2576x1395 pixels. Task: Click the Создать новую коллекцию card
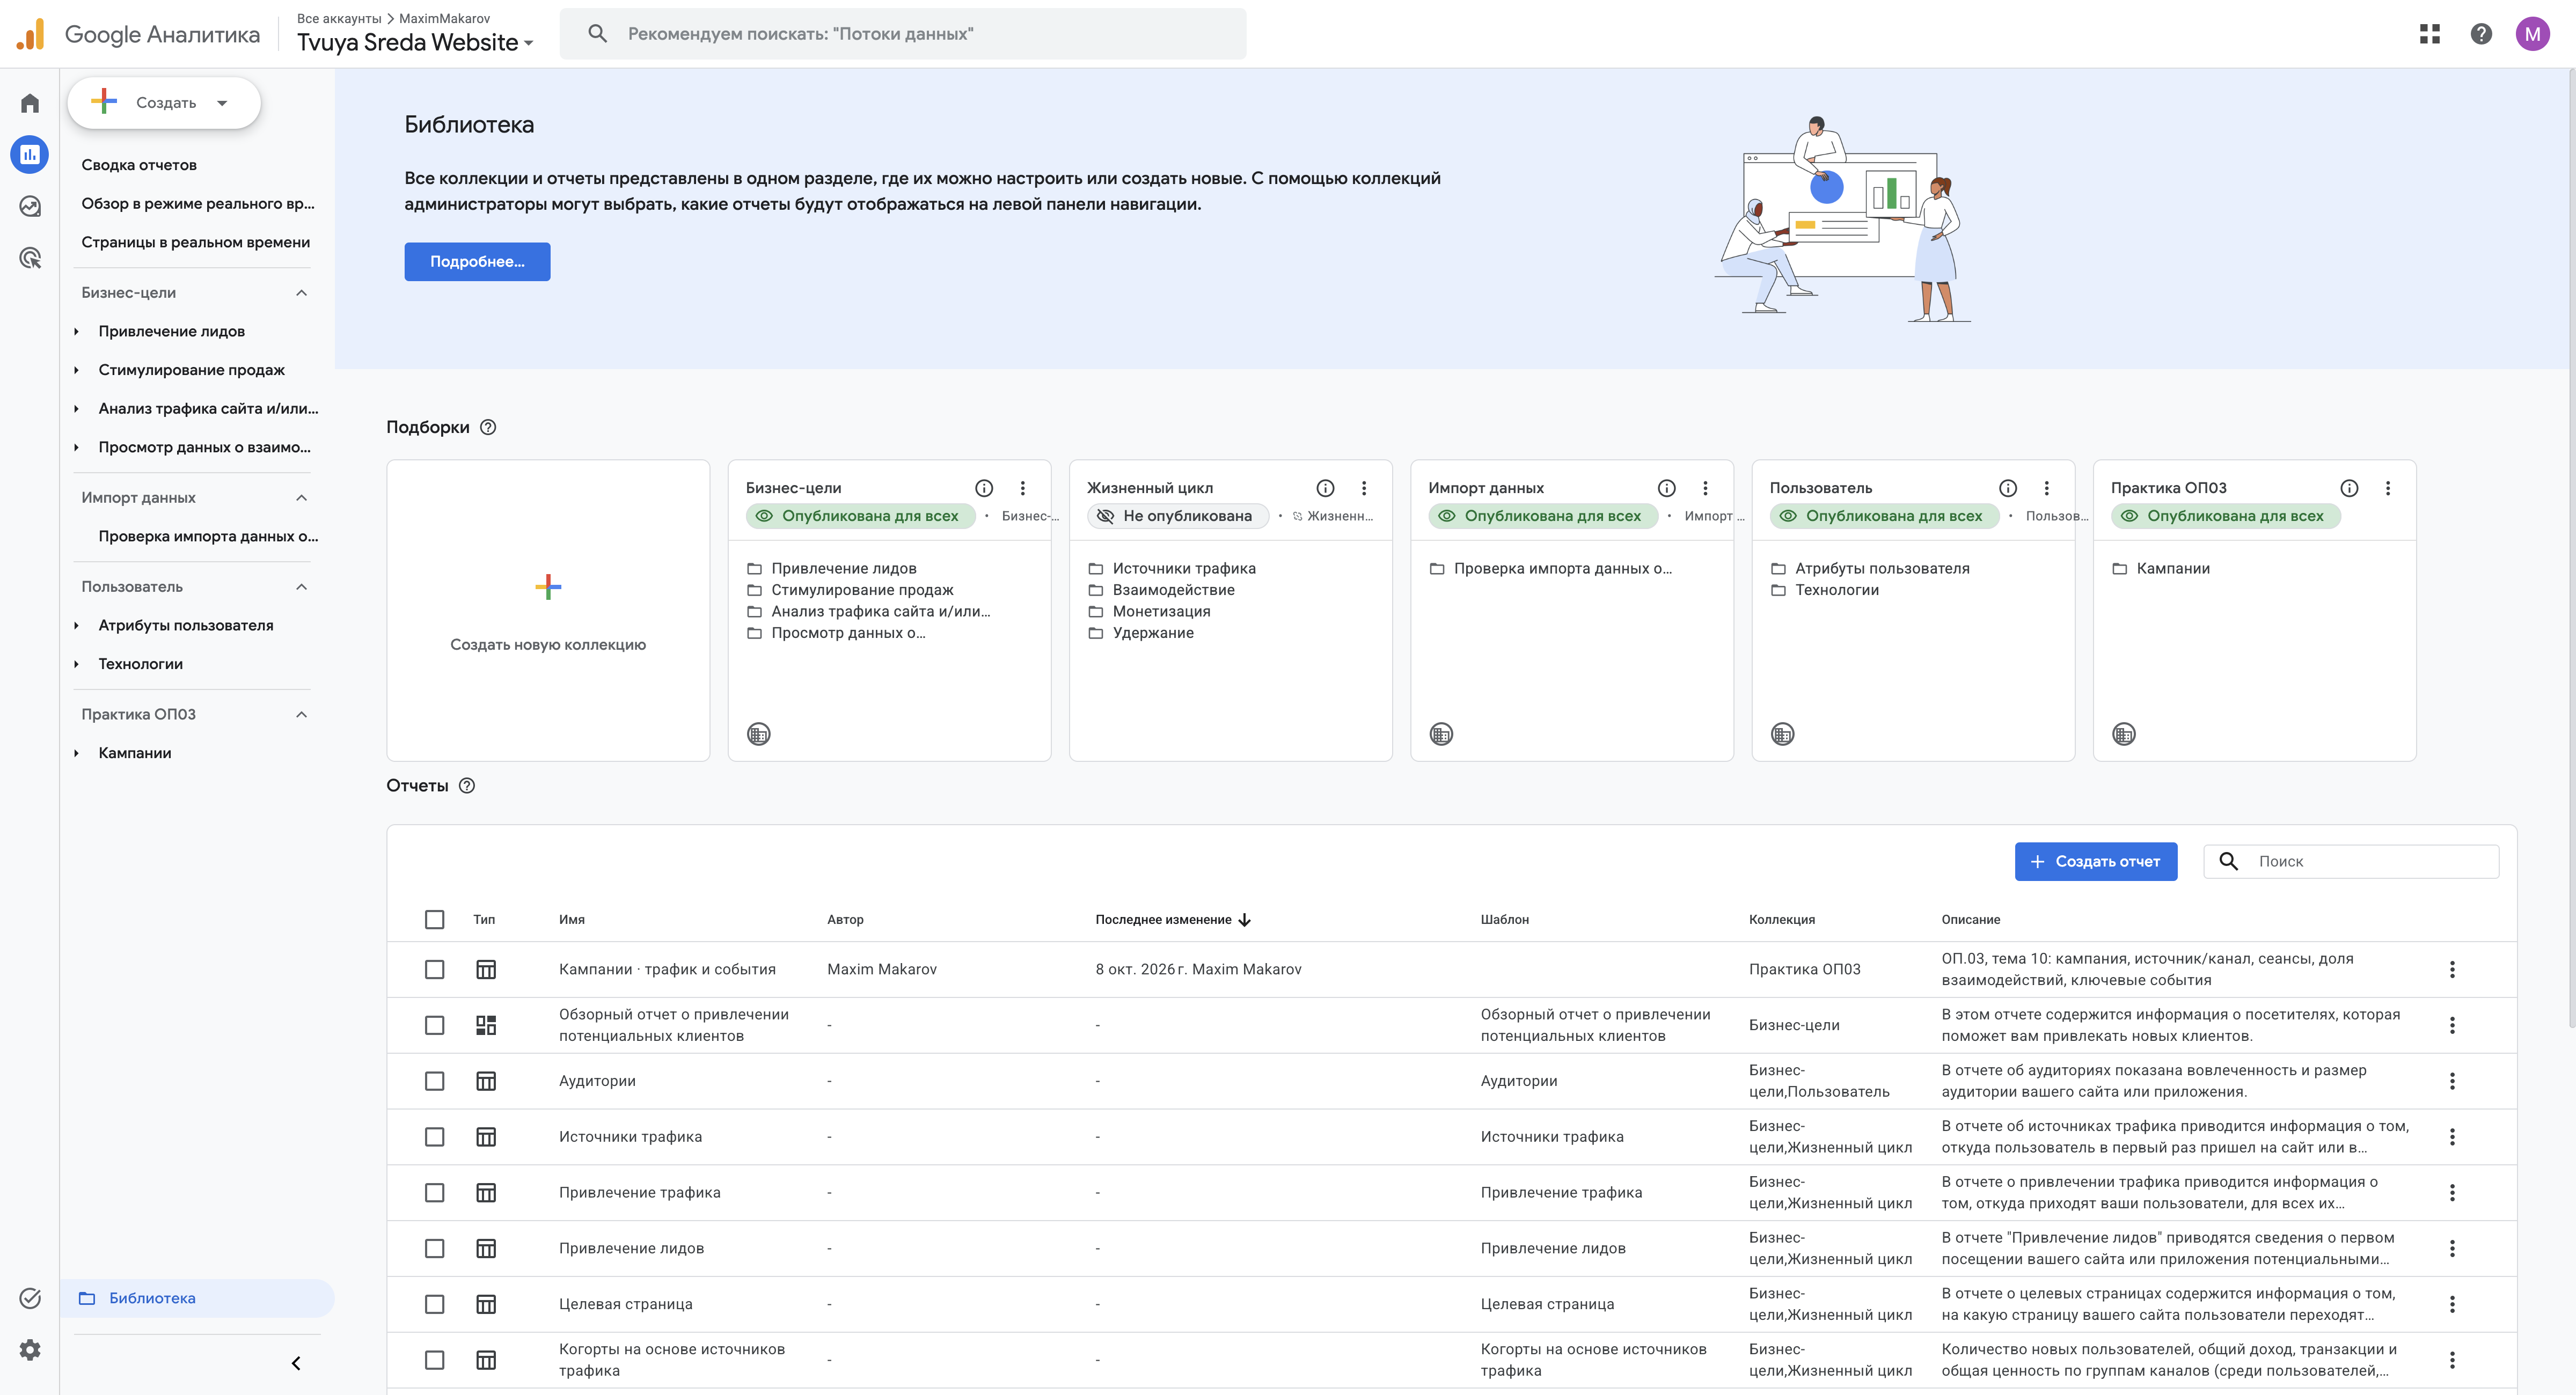point(548,610)
